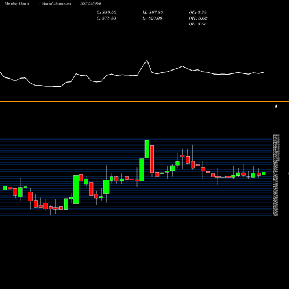Click the 'OH: 5.62' percentage text

pos(198,18)
